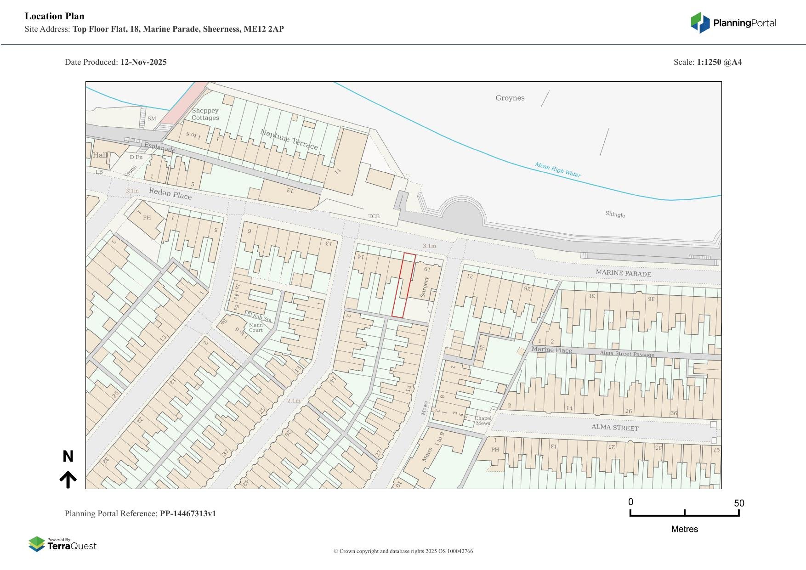Select the ALMA STREET road label
806x570 pixels.
pyautogui.click(x=614, y=428)
